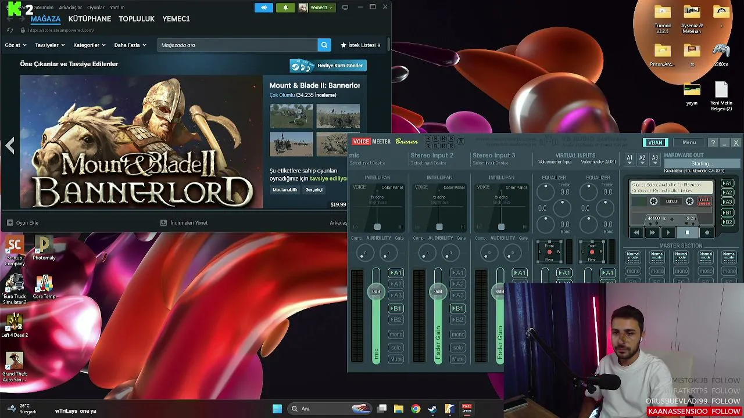Switch to the MAĞAZA tab

[x=45, y=19]
